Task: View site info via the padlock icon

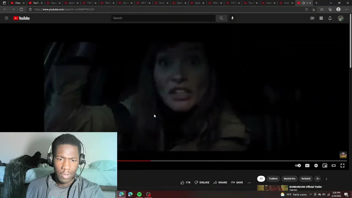Action: pyautogui.click(x=31, y=9)
